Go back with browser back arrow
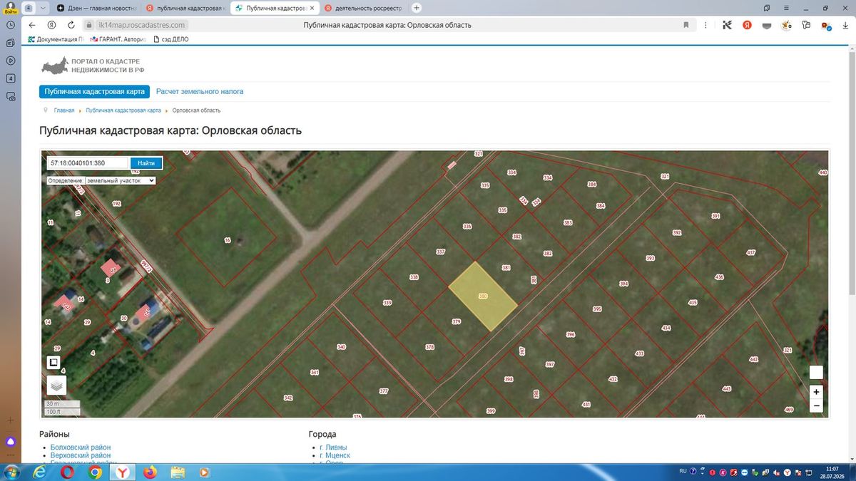856x481 pixels. click(32, 25)
